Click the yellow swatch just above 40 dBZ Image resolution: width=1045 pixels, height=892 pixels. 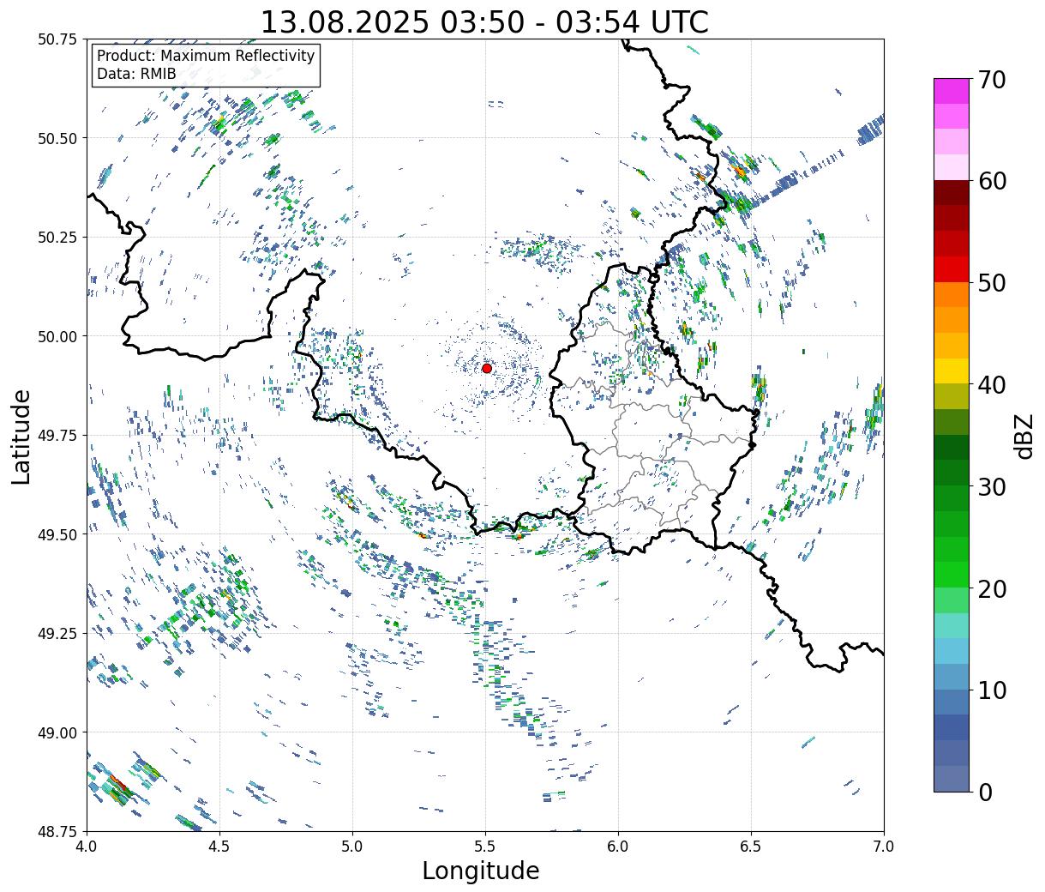(952, 371)
